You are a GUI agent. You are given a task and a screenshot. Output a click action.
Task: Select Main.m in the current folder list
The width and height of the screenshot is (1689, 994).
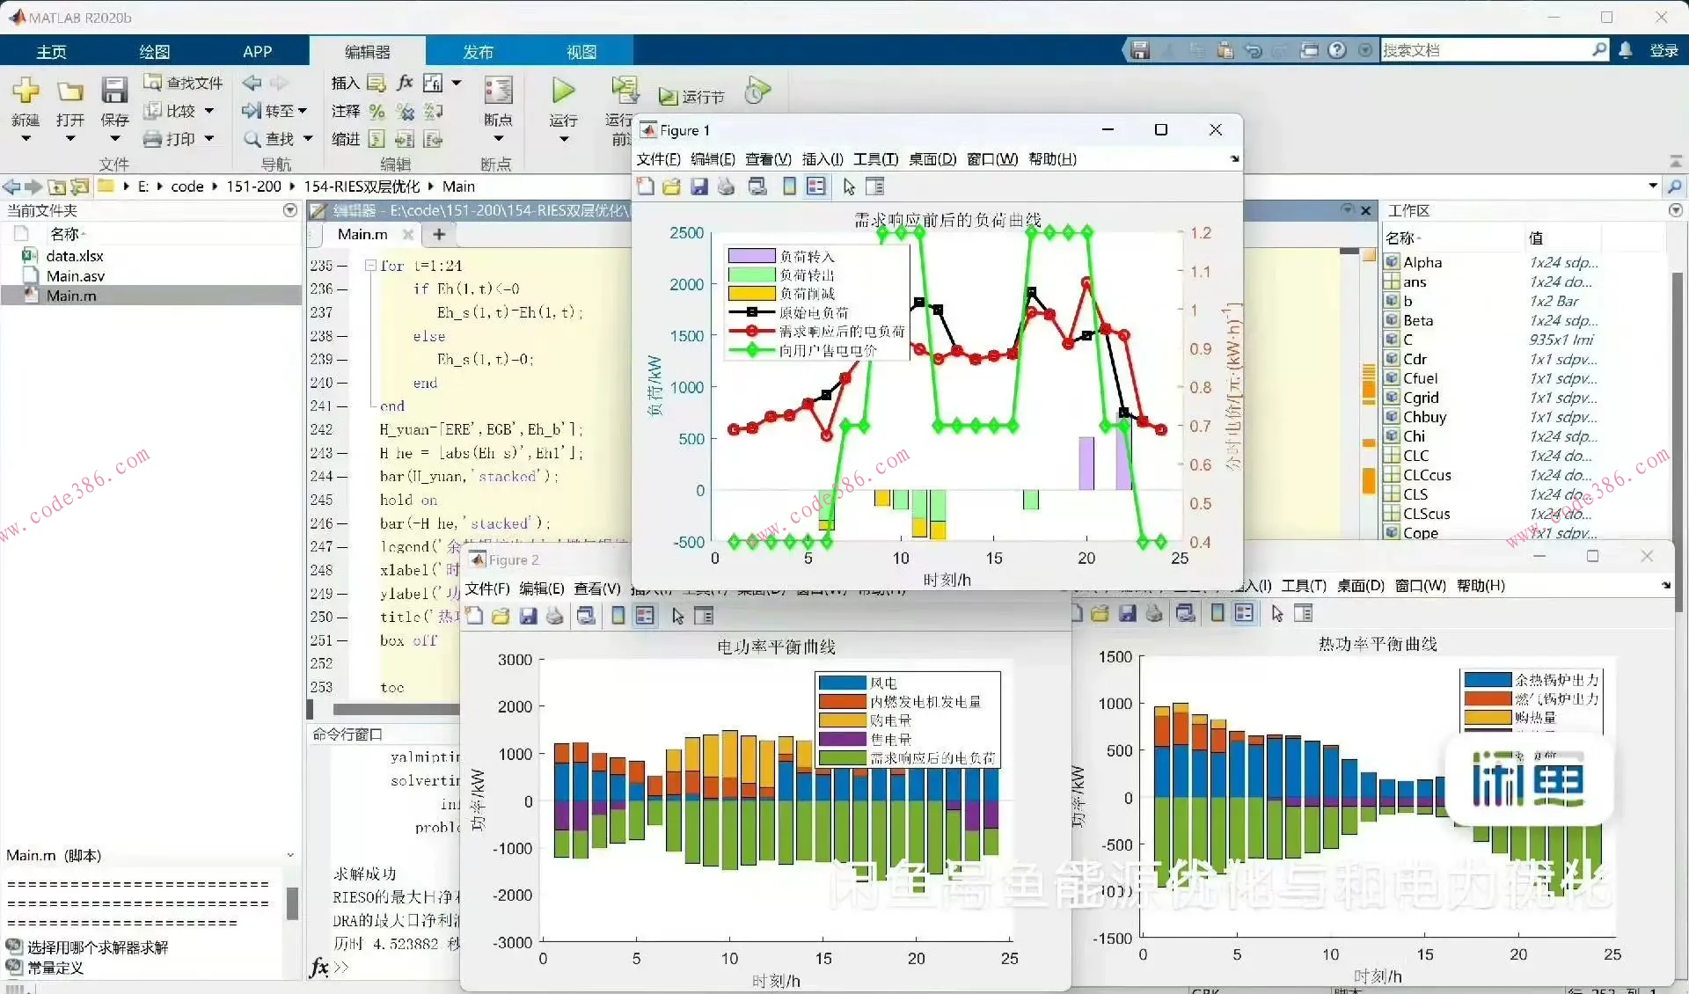(x=71, y=296)
